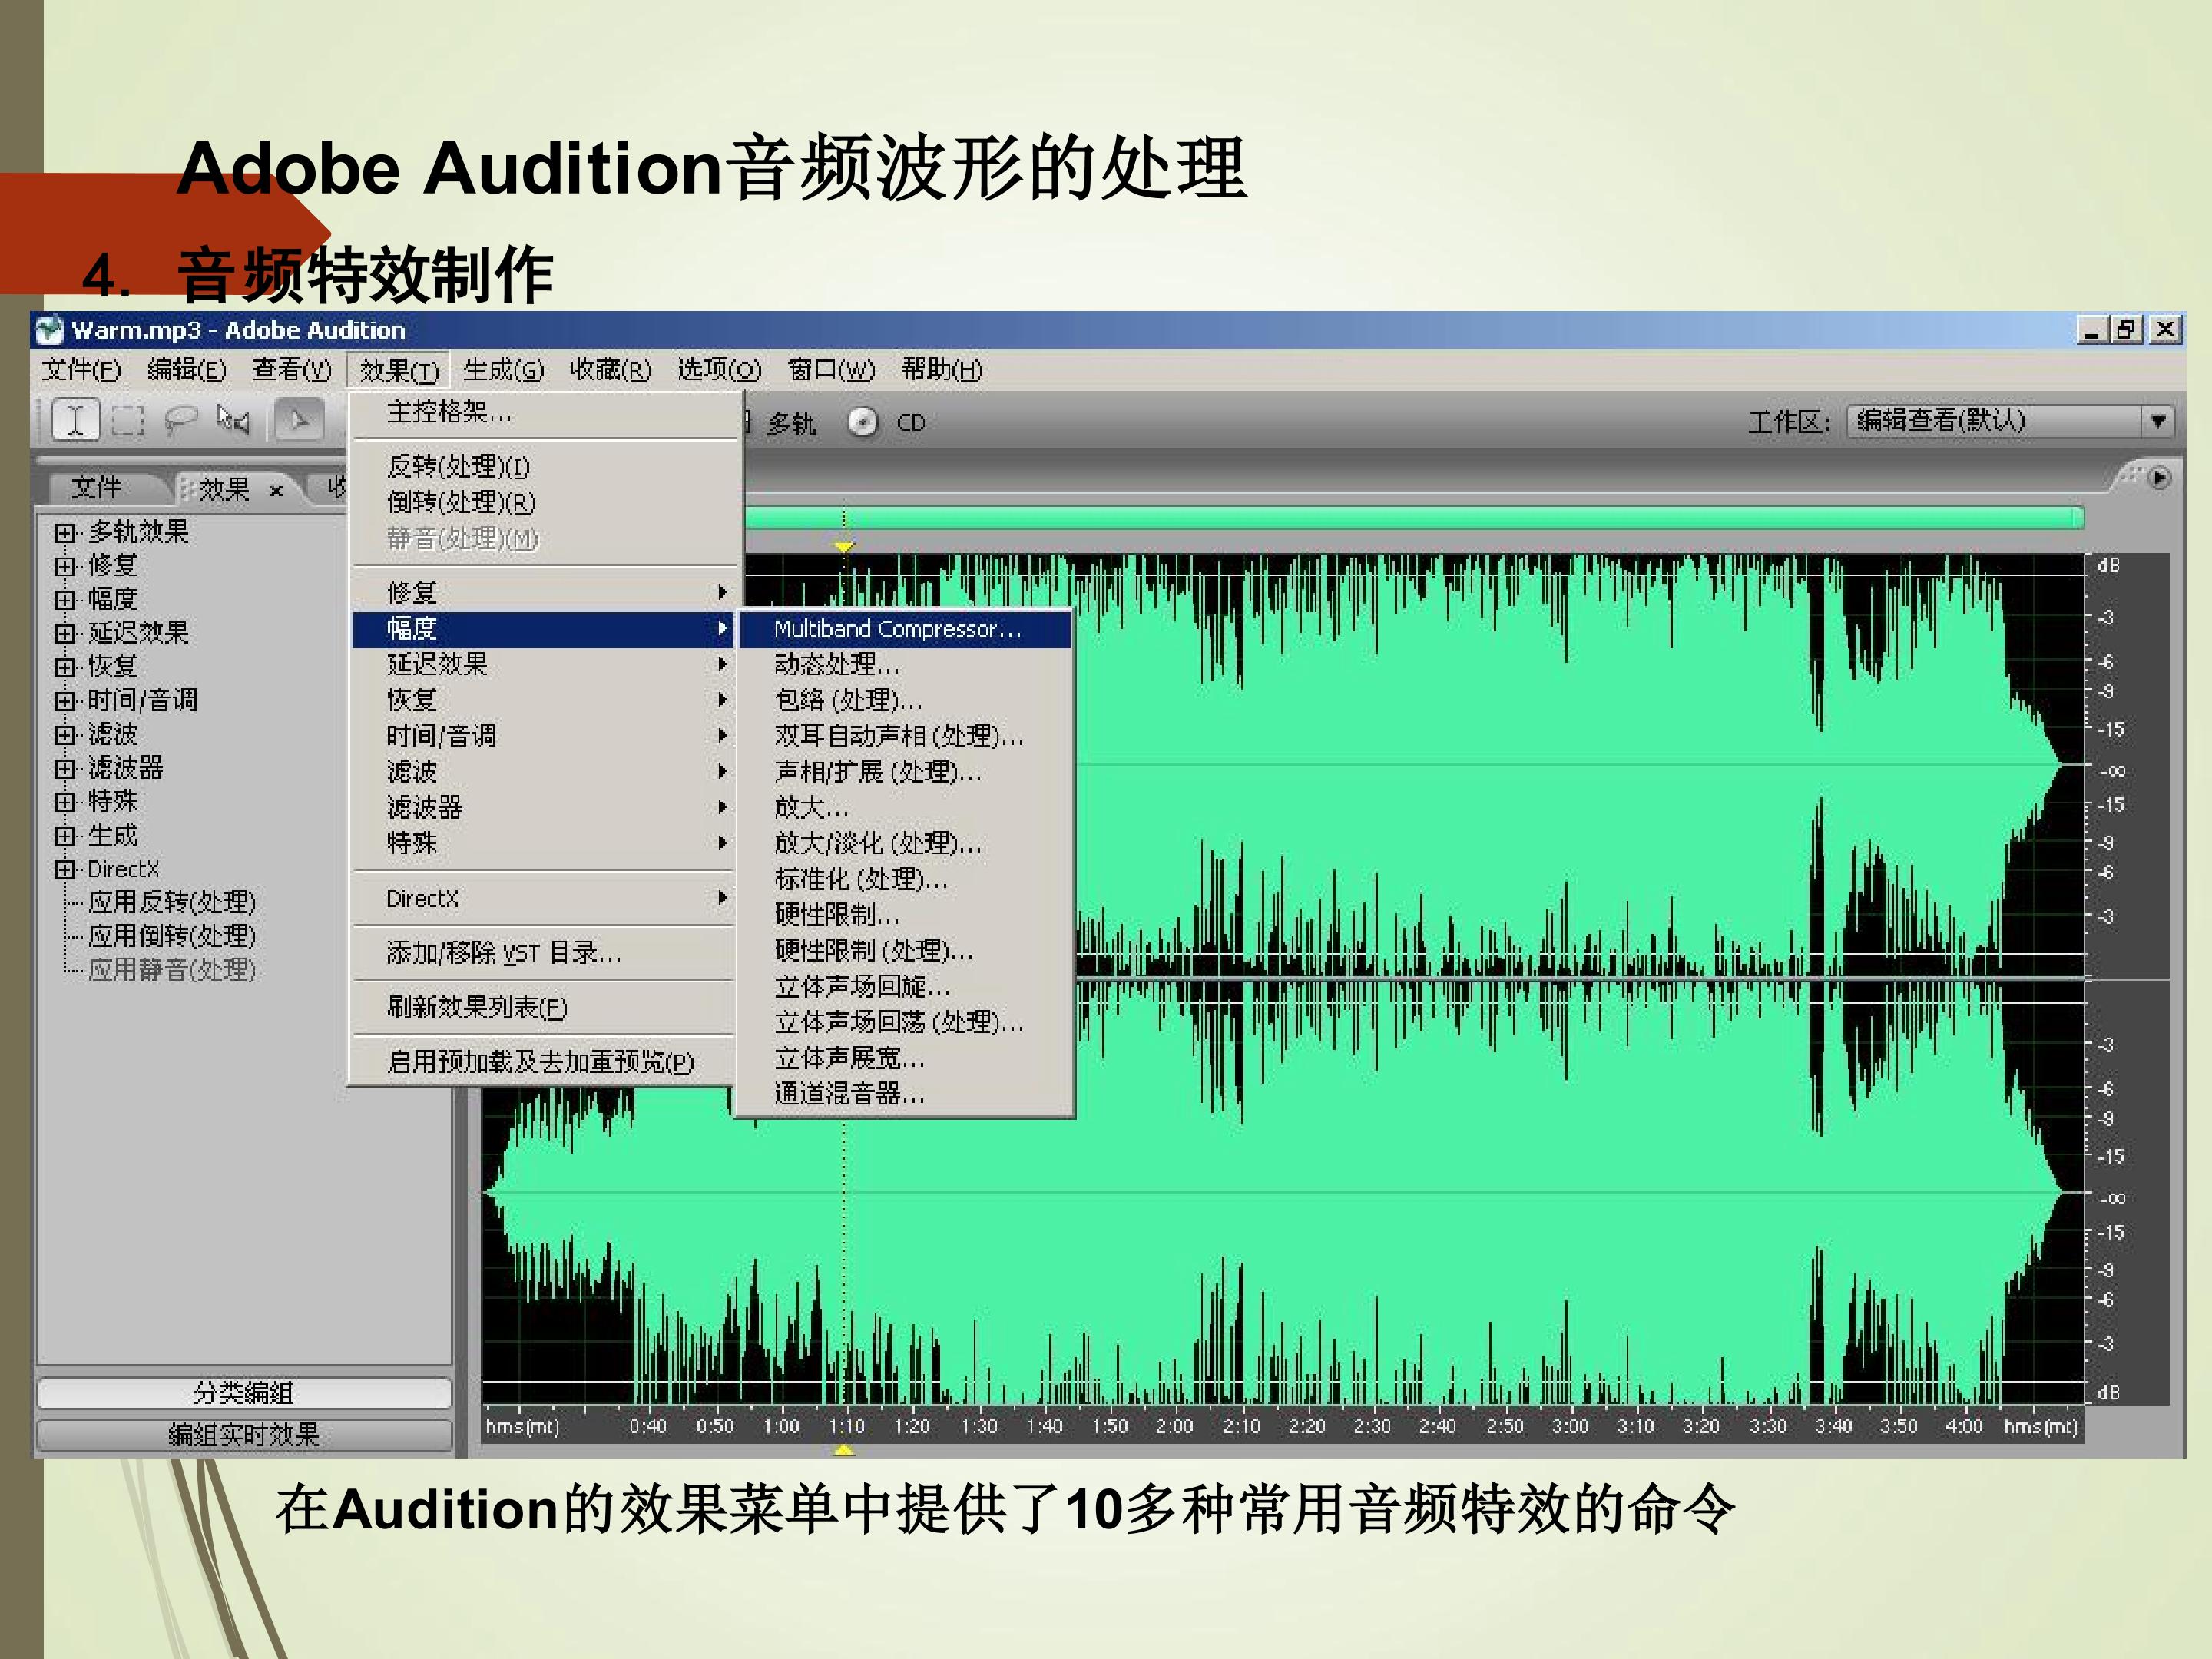Click the 分类编组 button
The width and height of the screenshot is (2212, 1659).
pyautogui.click(x=244, y=1392)
